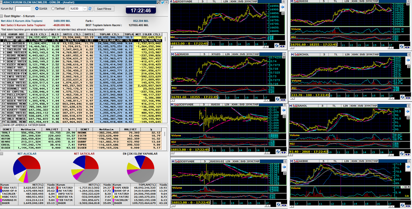Image resolution: width=412 pixels, height=209 pixels.
Task: Toggle KHN on the XU030 TL chart
Action: coord(354,1)
